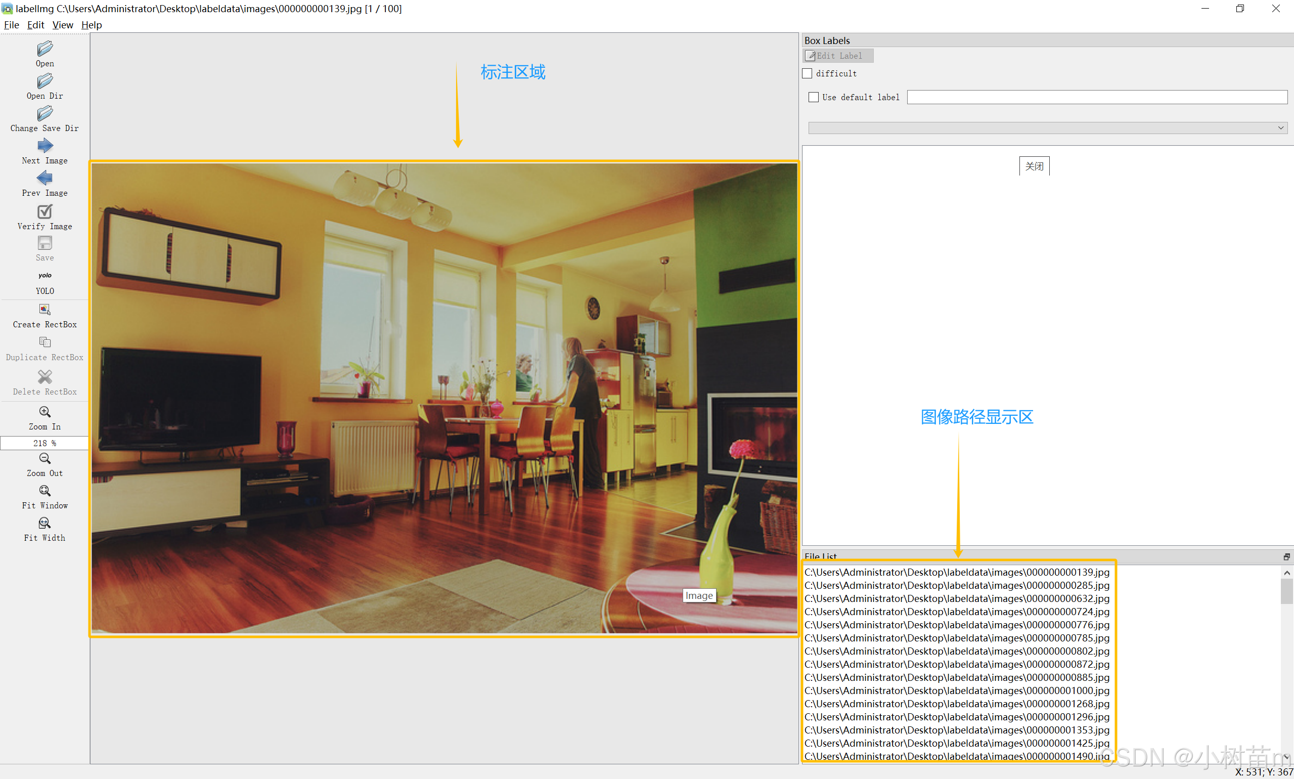Select the Create RectBox tool
This screenshot has height=779, width=1294.
44,310
